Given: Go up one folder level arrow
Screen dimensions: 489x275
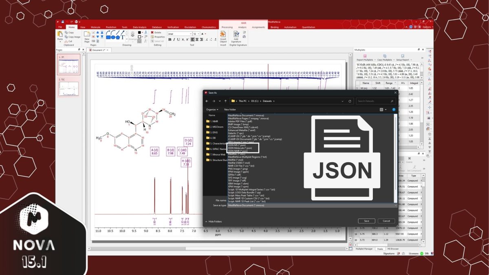Looking at the screenshot, I should (225, 101).
